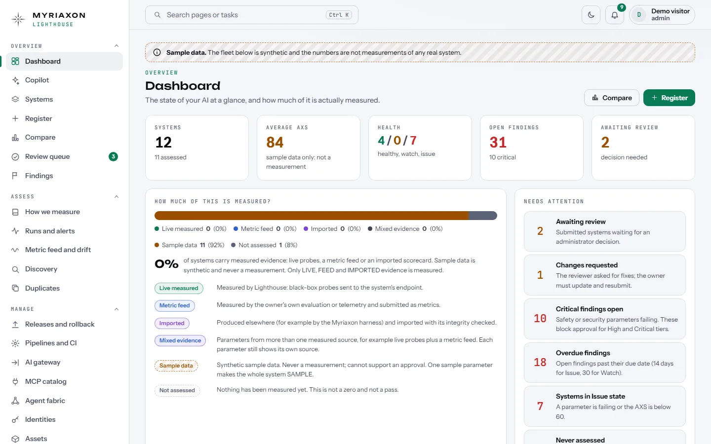Click the Imported badge

pyautogui.click(x=172, y=323)
